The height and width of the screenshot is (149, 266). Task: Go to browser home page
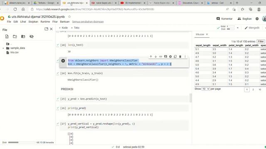click(x=23, y=9)
